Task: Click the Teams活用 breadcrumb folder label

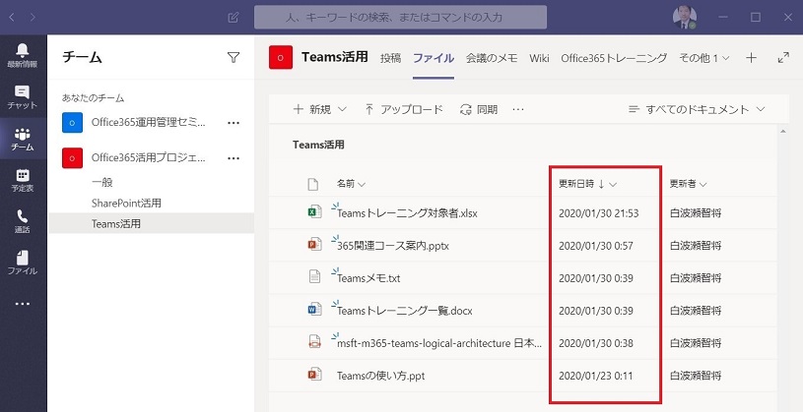Action: point(318,145)
